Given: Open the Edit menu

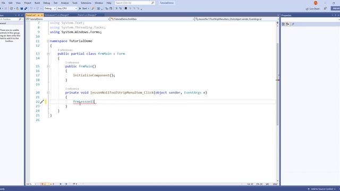Looking at the screenshot, I should coord(11,3).
